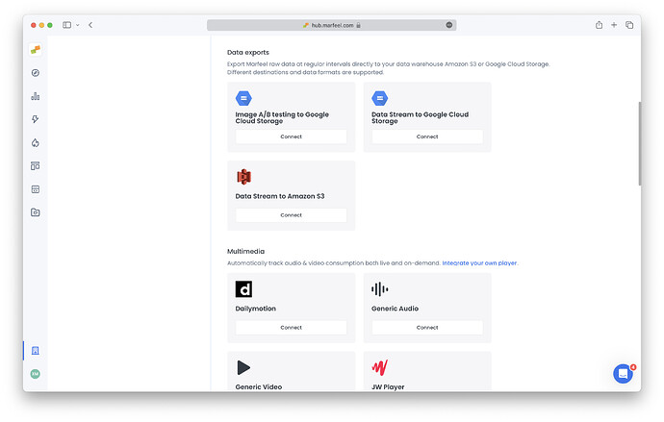Select the calendar-style box sidebar icon

coord(36,189)
